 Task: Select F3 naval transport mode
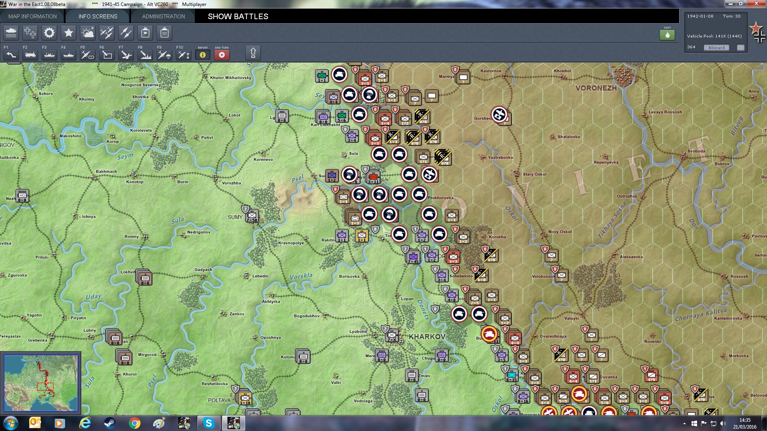pyautogui.click(x=49, y=55)
